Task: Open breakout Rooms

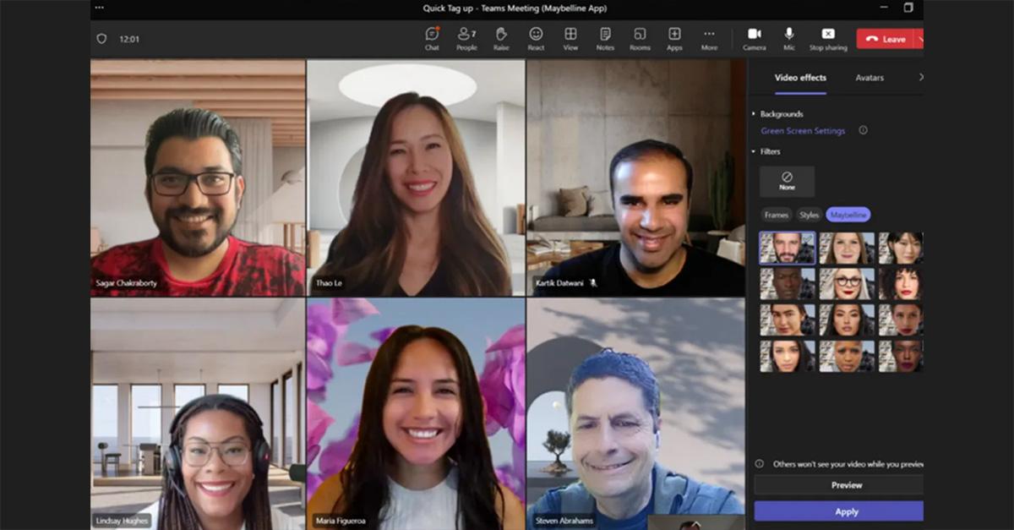Action: (x=640, y=38)
